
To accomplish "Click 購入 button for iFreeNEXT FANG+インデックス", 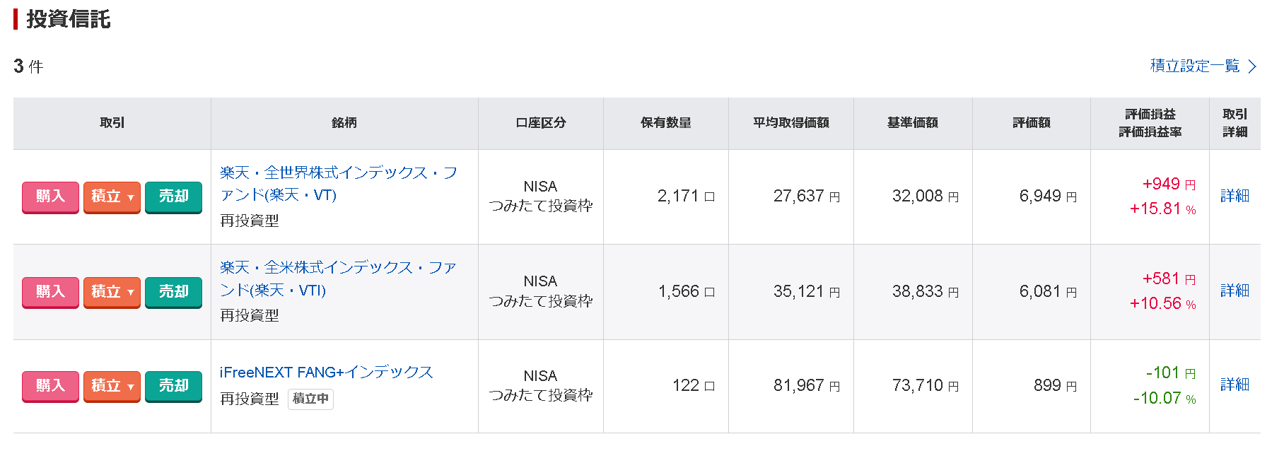I will (x=49, y=386).
